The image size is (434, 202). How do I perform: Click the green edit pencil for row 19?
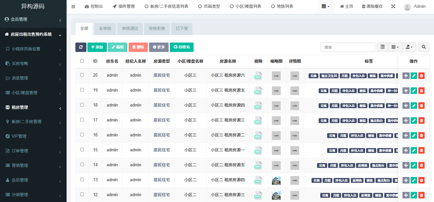(x=414, y=91)
